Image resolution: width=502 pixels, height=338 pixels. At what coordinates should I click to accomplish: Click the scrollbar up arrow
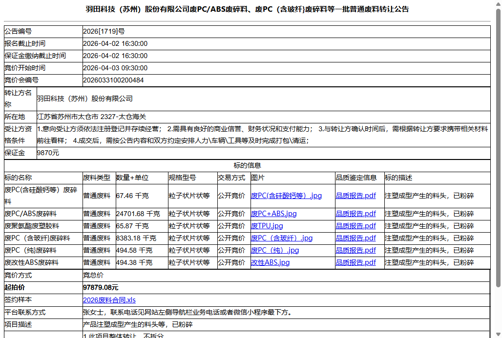tap(498, 4)
